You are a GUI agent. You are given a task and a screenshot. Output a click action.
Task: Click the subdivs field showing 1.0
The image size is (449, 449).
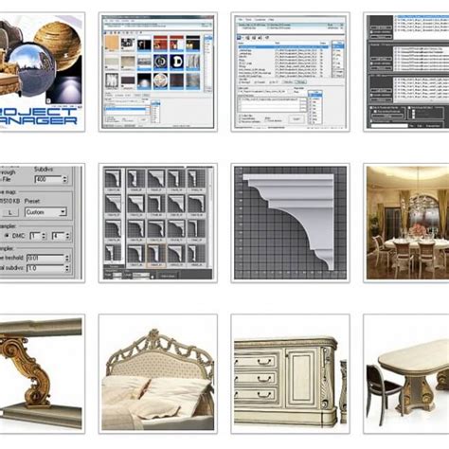45,268
